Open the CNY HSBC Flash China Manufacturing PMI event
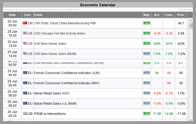The image size is (196, 124). pos(65,23)
